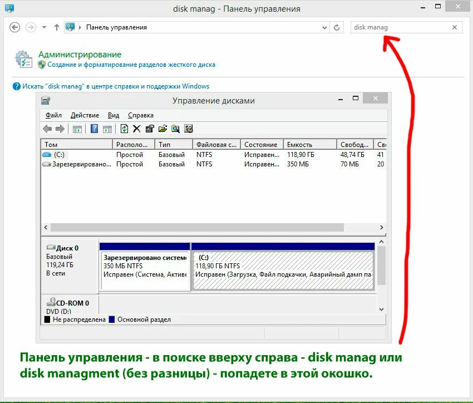Viewport: 473px width, 403px height.
Task: Click the Тип column header
Action: point(174,145)
